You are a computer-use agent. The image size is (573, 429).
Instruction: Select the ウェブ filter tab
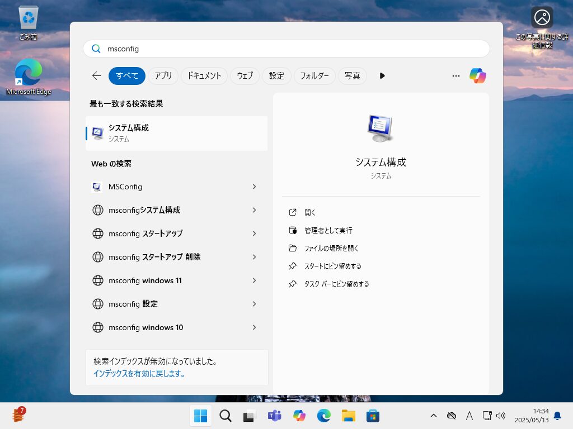click(x=245, y=76)
